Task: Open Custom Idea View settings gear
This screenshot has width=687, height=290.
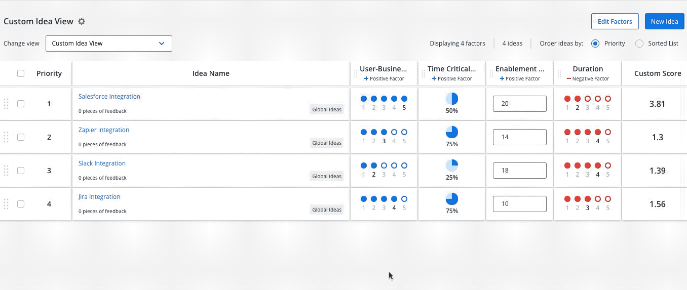Action: click(x=82, y=22)
